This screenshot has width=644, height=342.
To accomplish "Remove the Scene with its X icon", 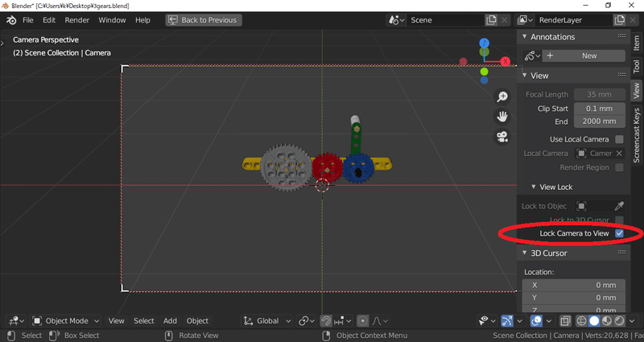I will (x=505, y=20).
